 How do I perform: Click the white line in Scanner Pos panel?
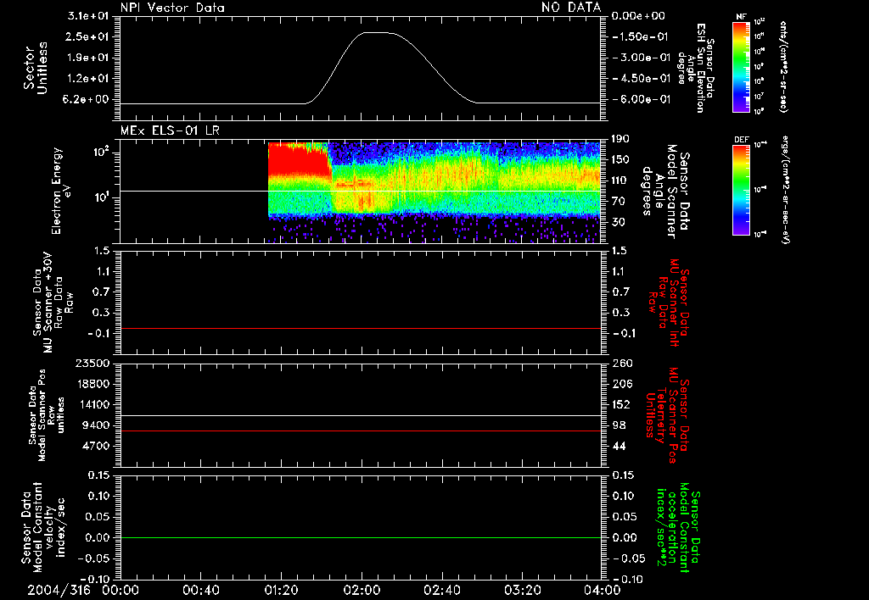(x=360, y=415)
